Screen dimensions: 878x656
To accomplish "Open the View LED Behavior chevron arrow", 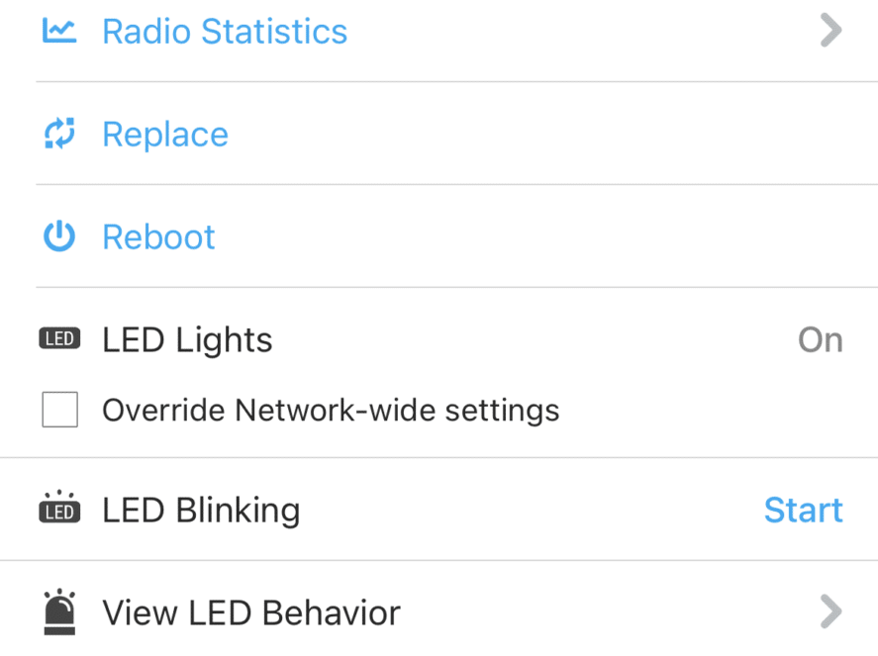I will coord(830,611).
